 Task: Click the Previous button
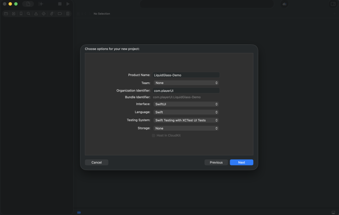216,162
